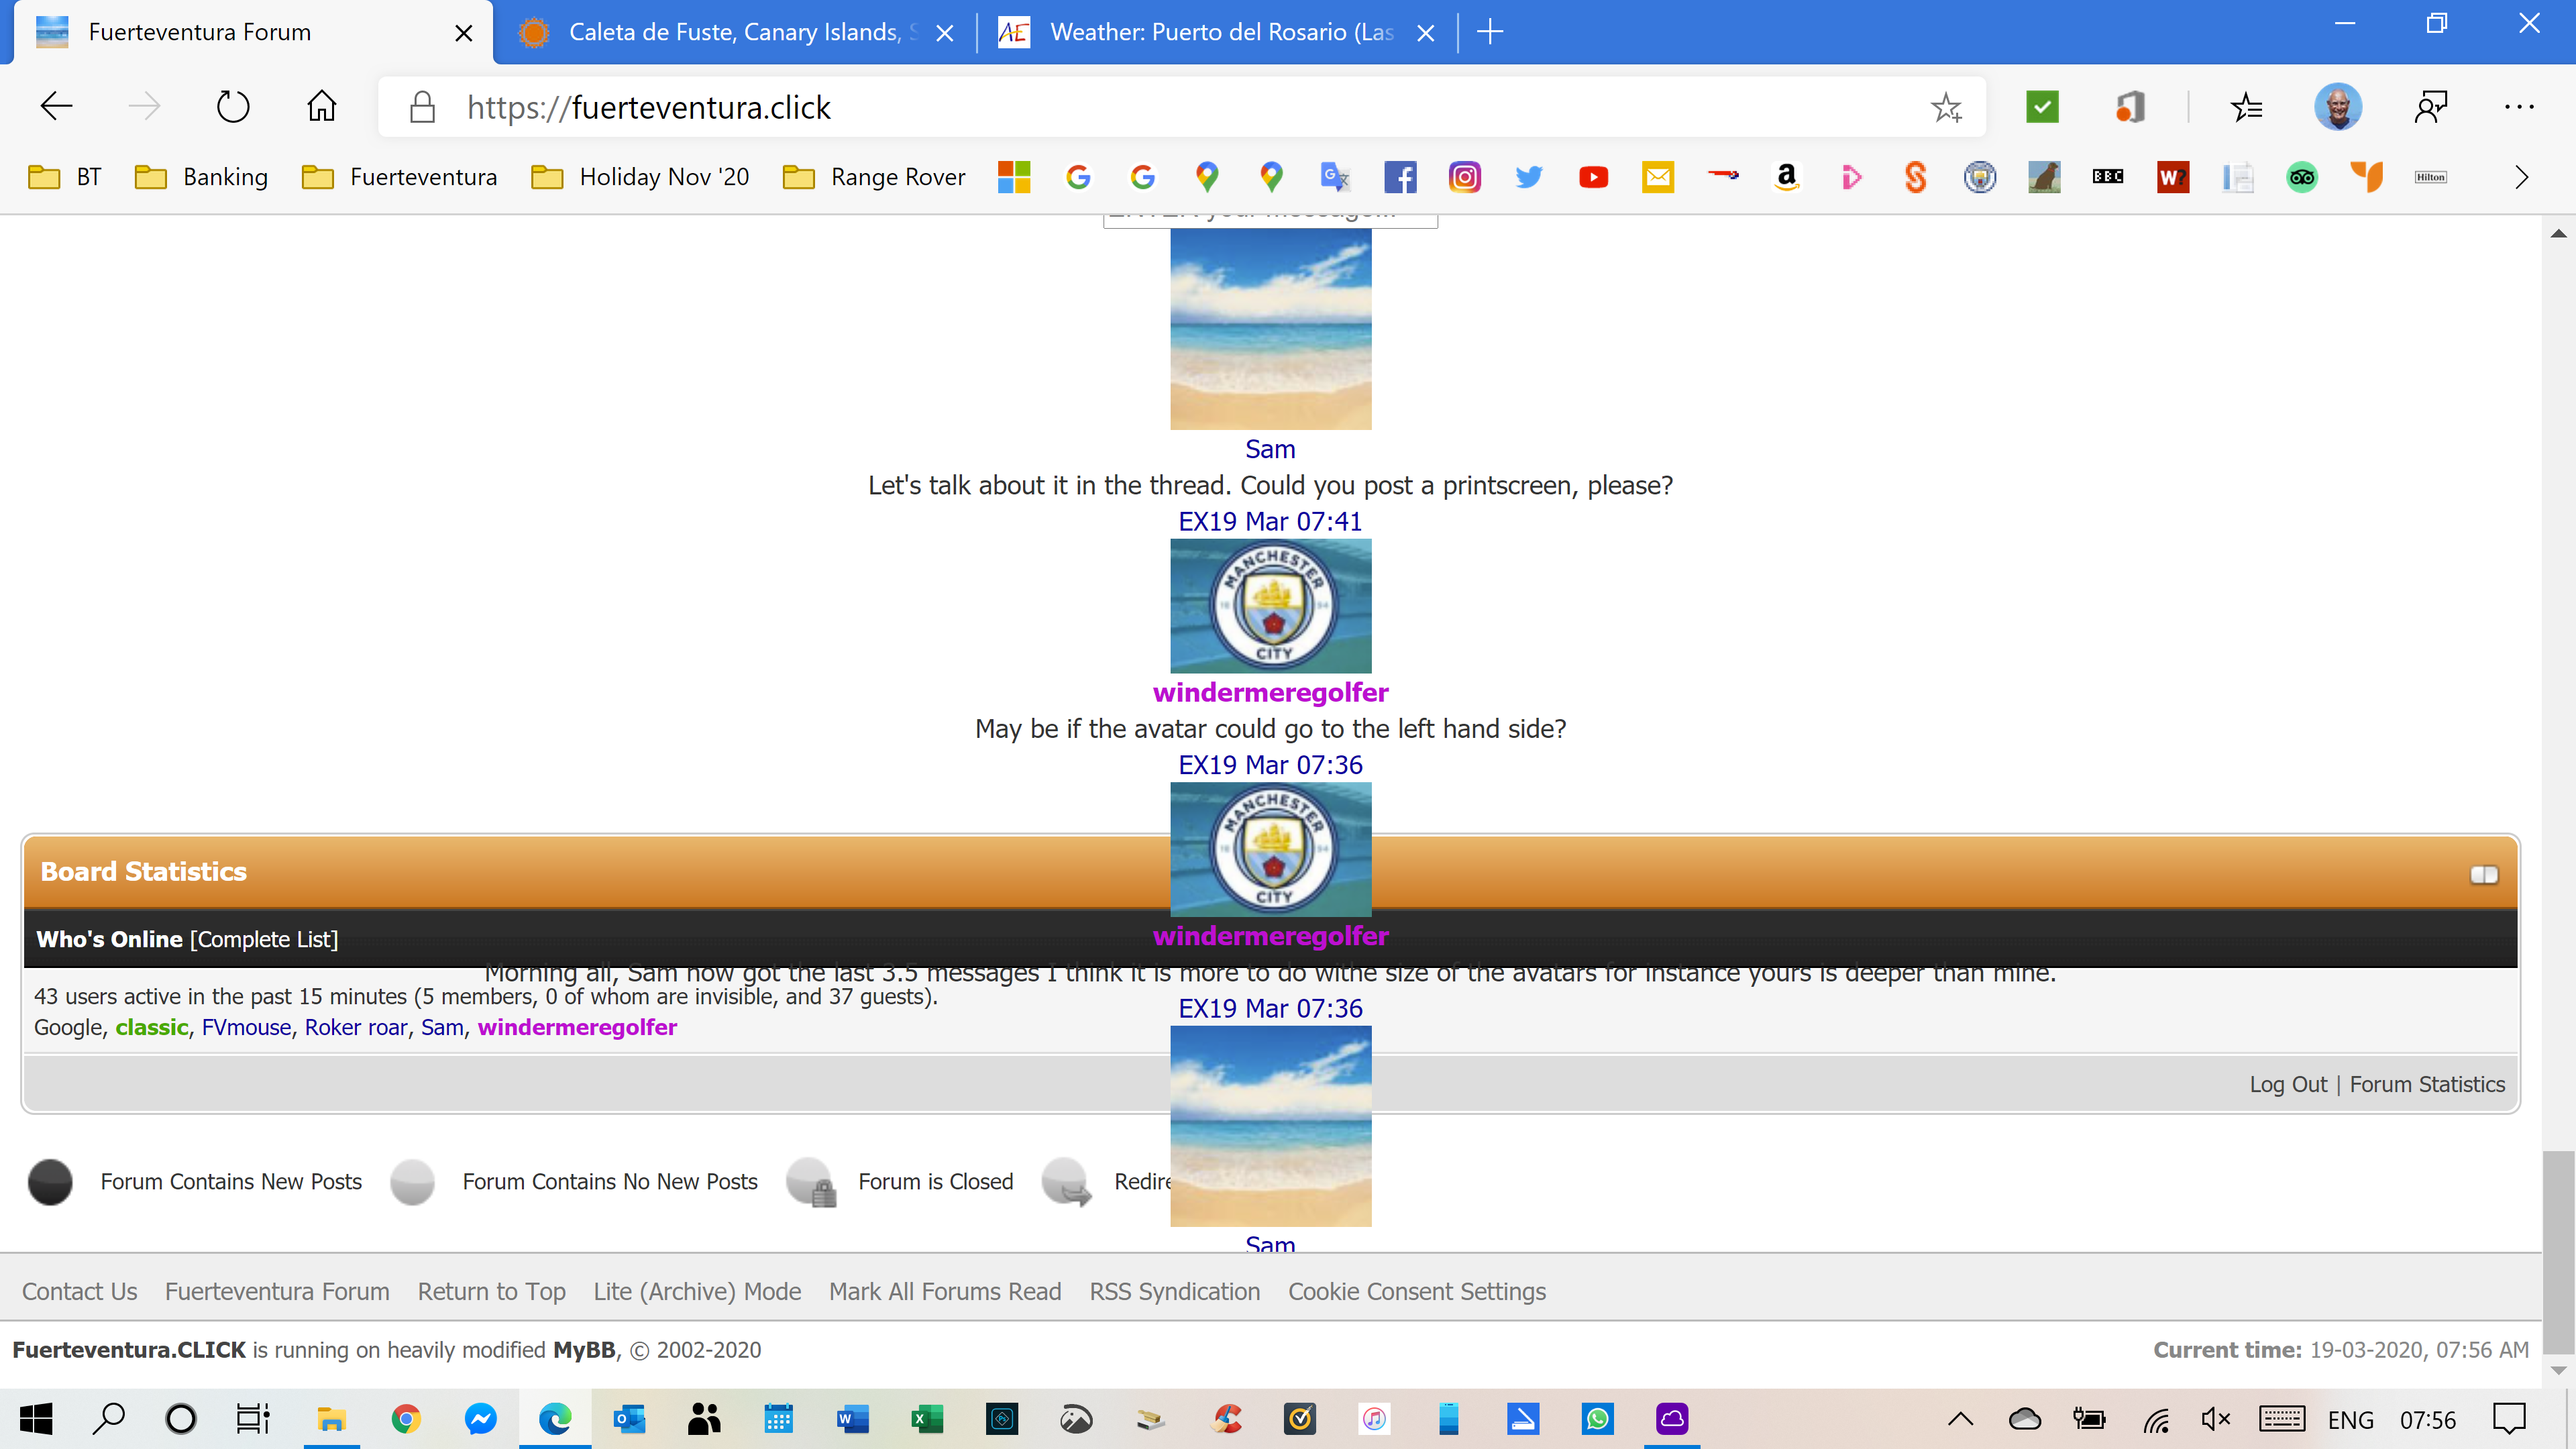Open Amazon bookmark icon
The height and width of the screenshot is (1449, 2576).
[x=1786, y=177]
